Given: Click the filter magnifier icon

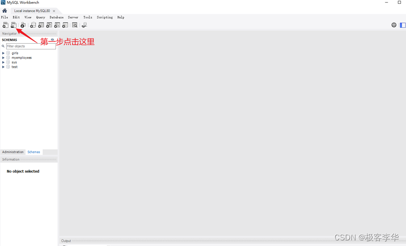Looking at the screenshot, I should [3, 46].
